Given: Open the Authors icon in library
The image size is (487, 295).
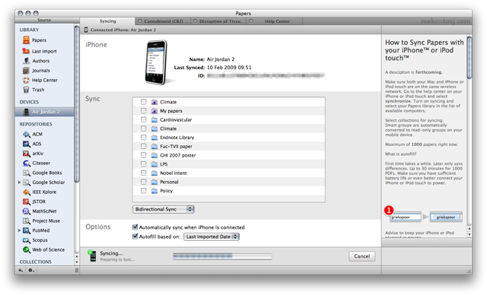Looking at the screenshot, I should (x=27, y=61).
